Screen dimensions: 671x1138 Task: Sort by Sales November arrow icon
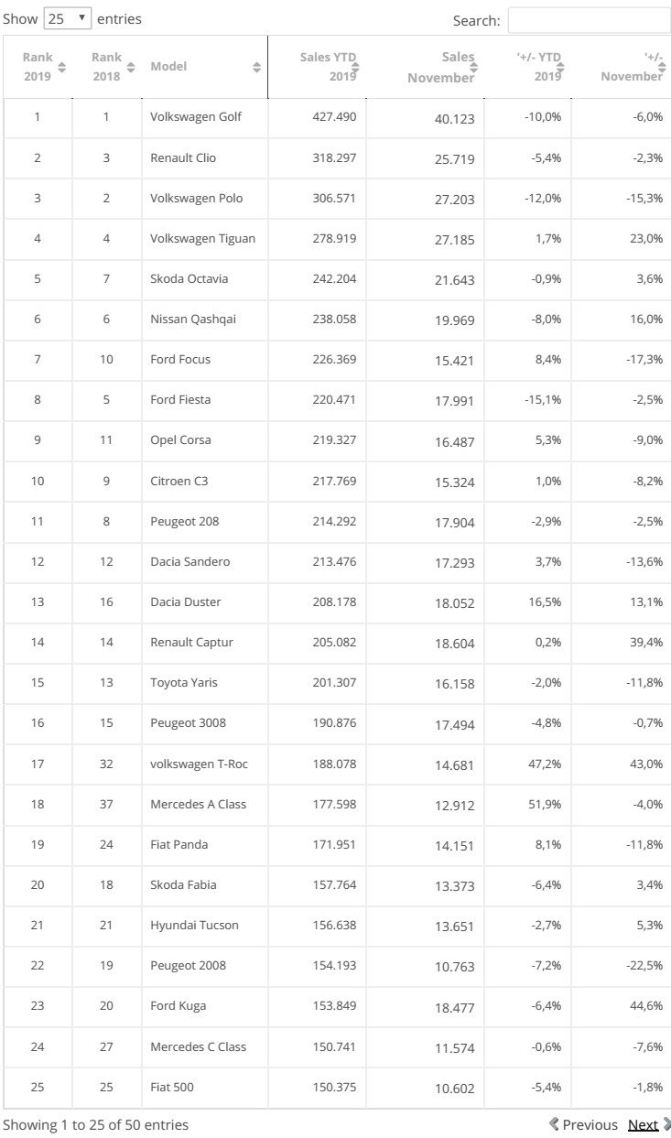[472, 67]
